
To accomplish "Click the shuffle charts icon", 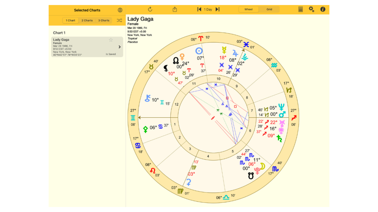I will tap(119, 20).
